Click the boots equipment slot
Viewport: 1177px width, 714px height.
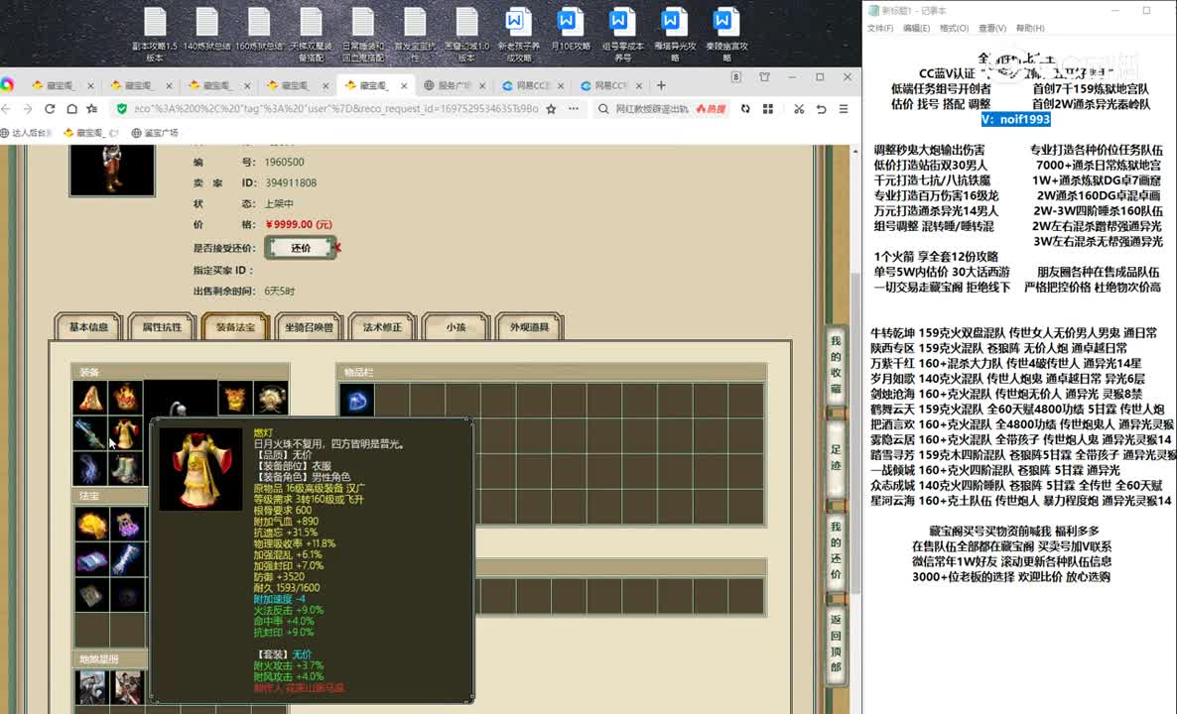pyautogui.click(x=125, y=468)
